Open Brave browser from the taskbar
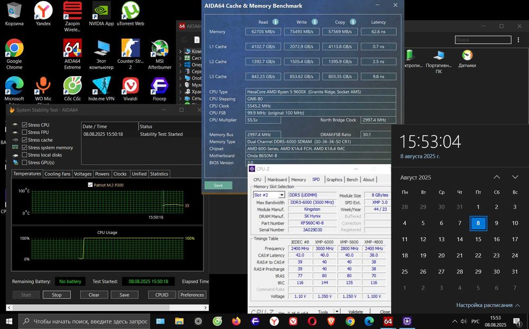529x329 pixels. (331, 321)
